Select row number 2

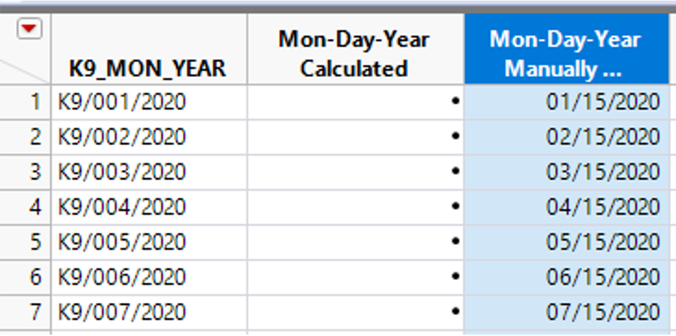pos(26,137)
